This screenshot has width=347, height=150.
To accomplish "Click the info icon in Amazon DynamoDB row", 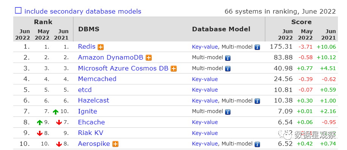I will [x=228, y=58].
